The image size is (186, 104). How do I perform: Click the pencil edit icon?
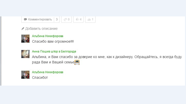pos(23,29)
